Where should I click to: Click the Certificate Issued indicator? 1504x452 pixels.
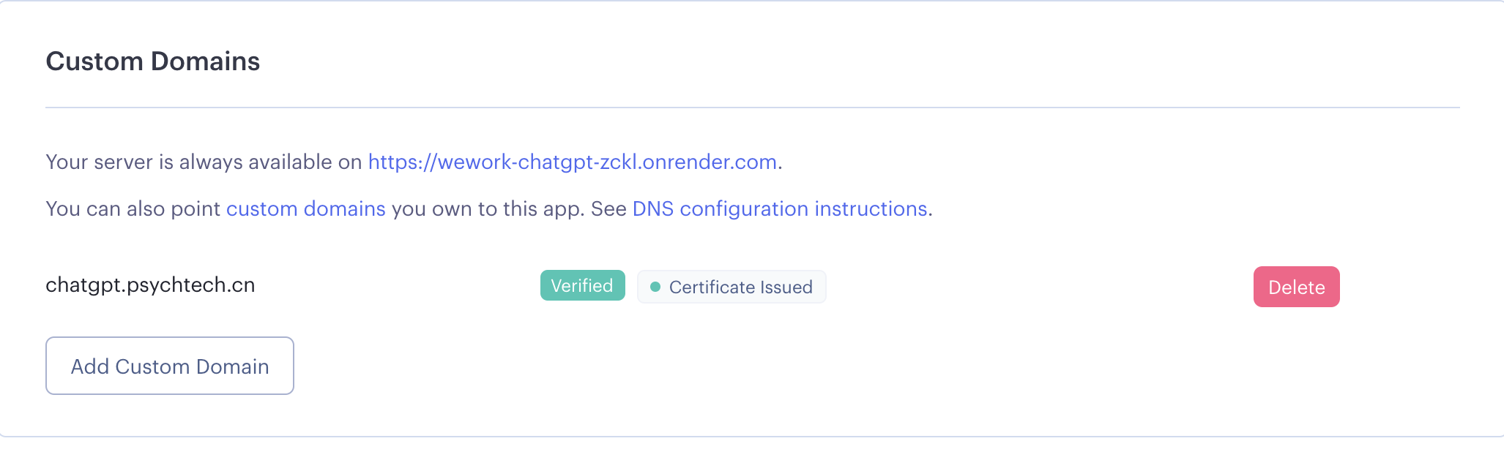731,287
